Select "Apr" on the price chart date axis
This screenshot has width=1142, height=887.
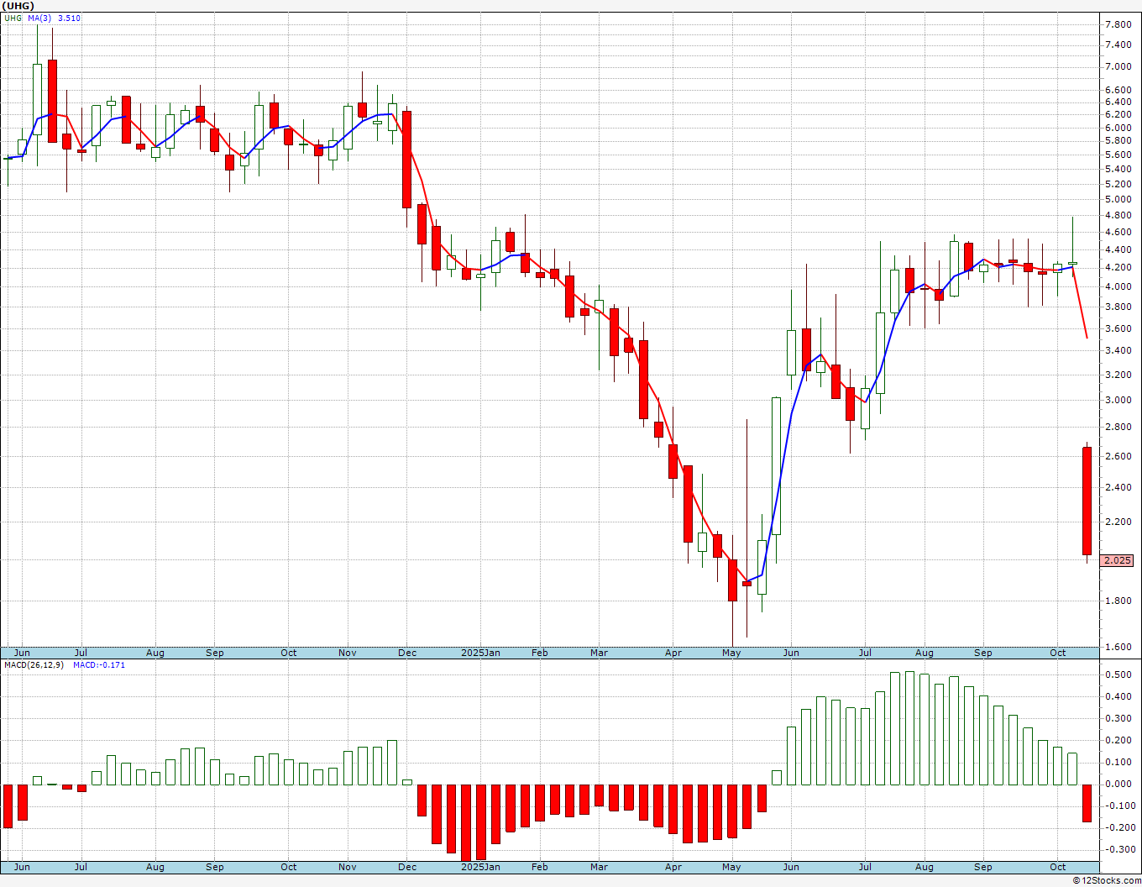(673, 653)
